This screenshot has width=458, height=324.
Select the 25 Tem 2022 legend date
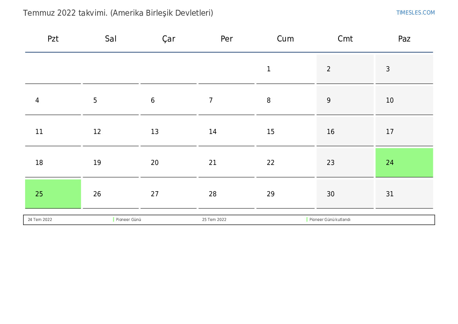(214, 220)
